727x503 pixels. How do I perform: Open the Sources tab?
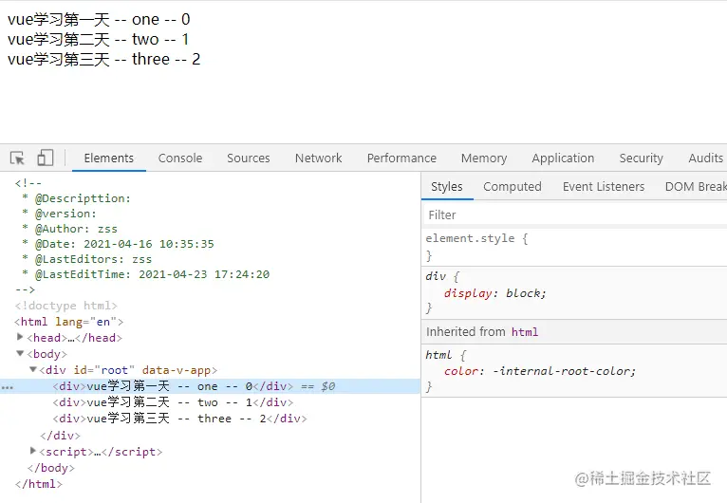coord(248,158)
